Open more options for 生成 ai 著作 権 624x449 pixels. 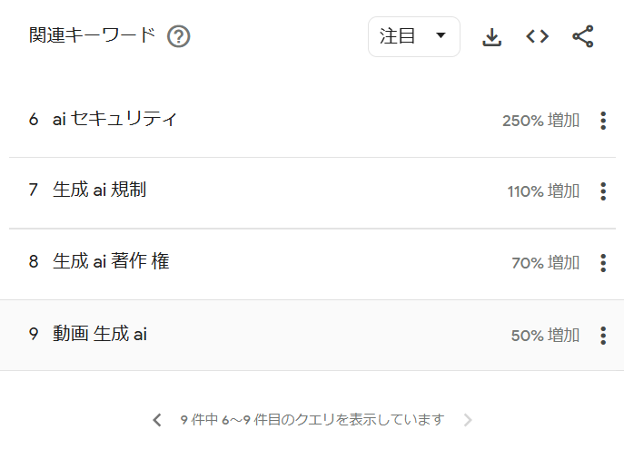pos(603,263)
